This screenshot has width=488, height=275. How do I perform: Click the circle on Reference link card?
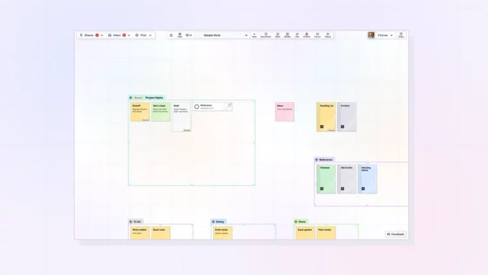[x=196, y=107]
